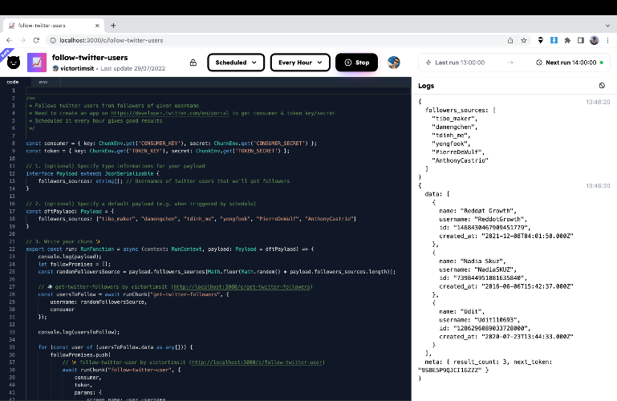Share this page from the address bar
Screen dimensions: 617x401
point(510,40)
